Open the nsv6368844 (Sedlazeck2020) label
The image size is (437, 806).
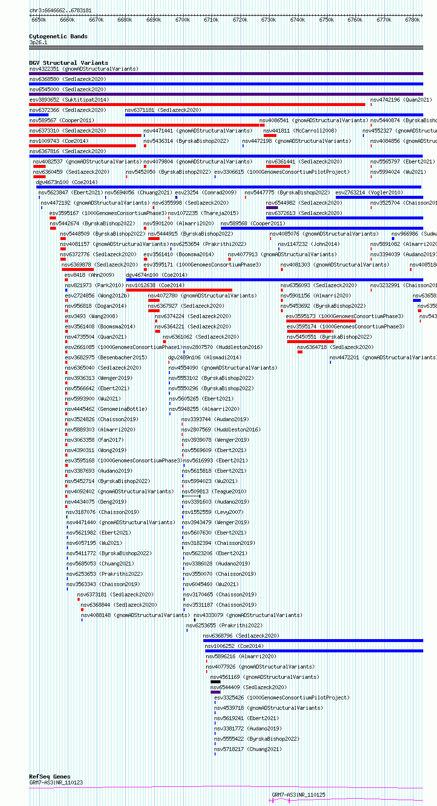119,605
